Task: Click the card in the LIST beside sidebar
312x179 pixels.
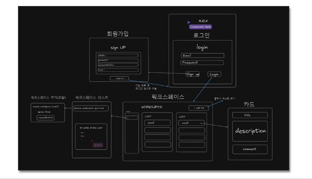Action: pos(157,123)
